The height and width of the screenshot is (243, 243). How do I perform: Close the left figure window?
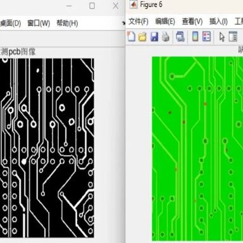pyautogui.click(x=116, y=6)
